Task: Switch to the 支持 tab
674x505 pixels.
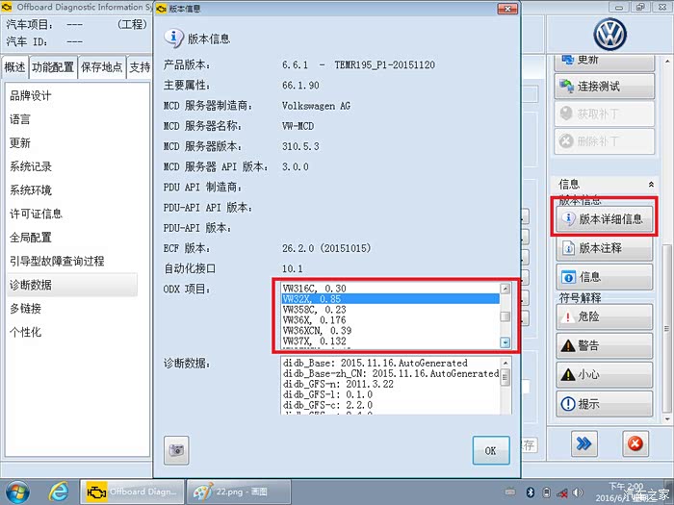Action: pos(140,67)
